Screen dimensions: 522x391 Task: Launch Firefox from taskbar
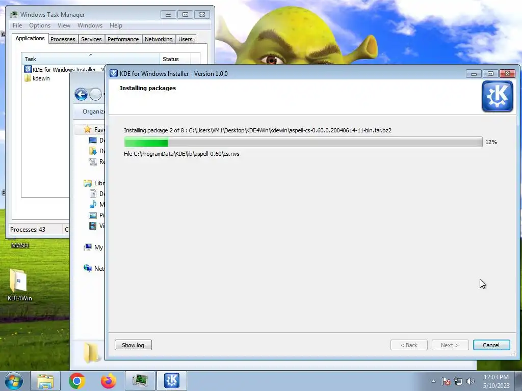(109, 381)
